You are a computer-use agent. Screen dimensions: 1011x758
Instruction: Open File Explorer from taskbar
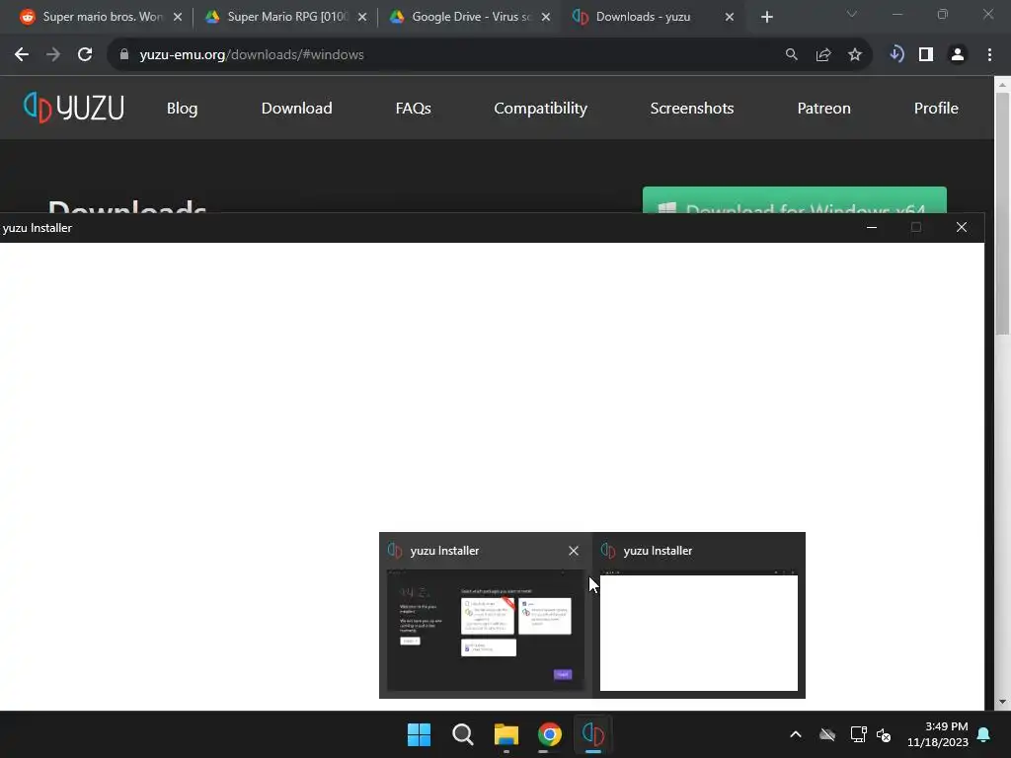point(506,734)
